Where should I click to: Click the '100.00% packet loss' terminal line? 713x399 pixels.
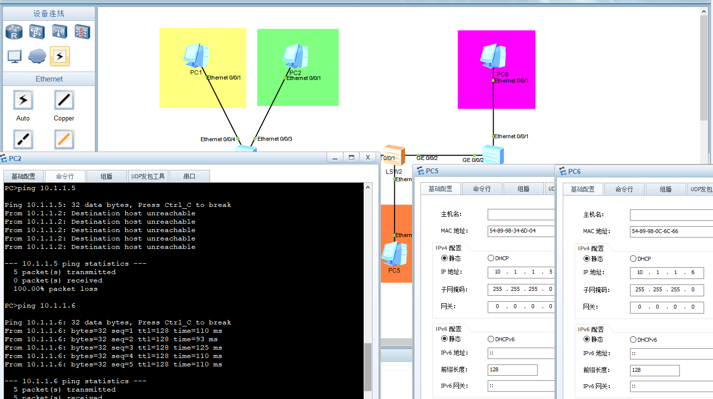point(55,289)
